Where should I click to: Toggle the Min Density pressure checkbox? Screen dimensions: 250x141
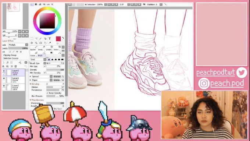tap(45, 73)
